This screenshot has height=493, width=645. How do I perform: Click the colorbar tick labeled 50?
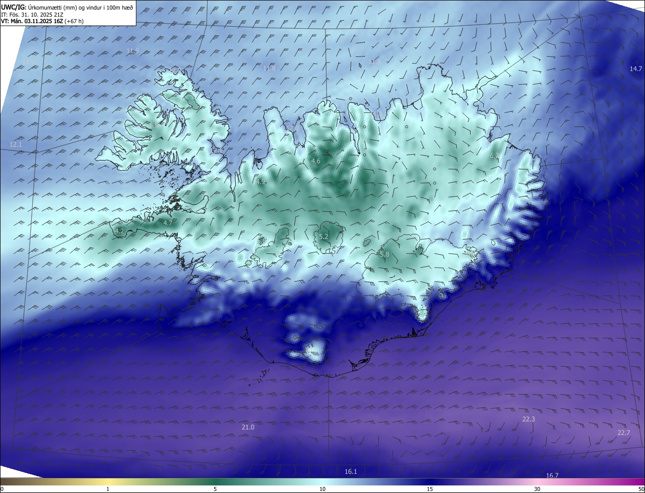click(x=641, y=489)
